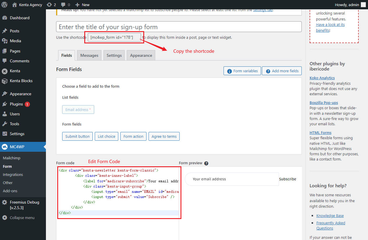This screenshot has height=240, width=368.
Task: Click the MC4WP logo icon in sidebar
Action: tap(5, 147)
